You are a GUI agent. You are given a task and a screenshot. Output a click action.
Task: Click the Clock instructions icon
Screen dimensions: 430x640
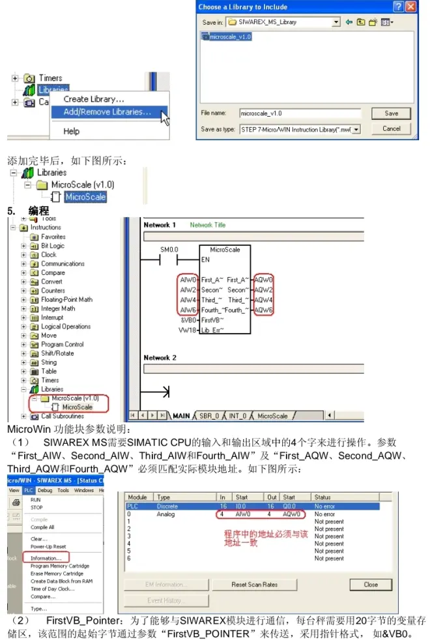click(x=35, y=255)
